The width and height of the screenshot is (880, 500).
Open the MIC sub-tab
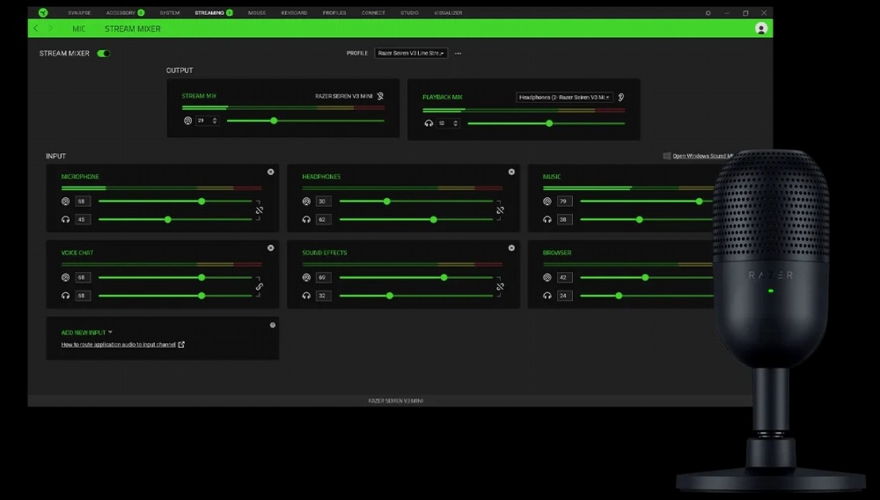pos(79,29)
